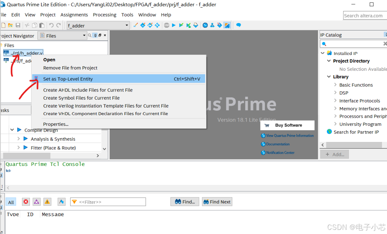Viewport: 387px width, 234px height.
Task: Click the Start Analysis & Synthesis check icon
Action: [x=181, y=25]
